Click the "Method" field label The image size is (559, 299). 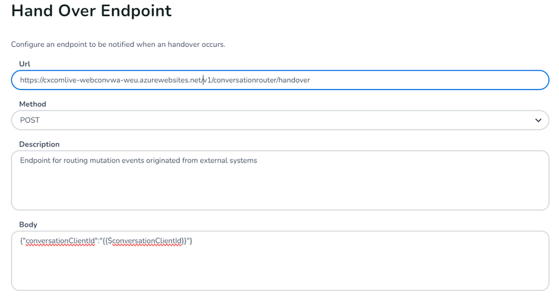click(x=33, y=104)
